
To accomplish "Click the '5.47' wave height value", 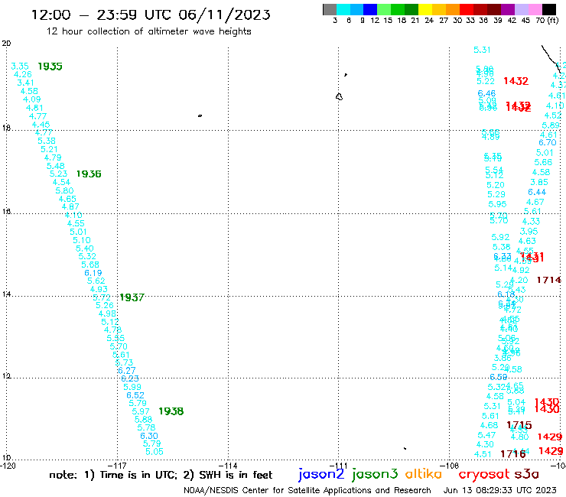I will [486, 435].
